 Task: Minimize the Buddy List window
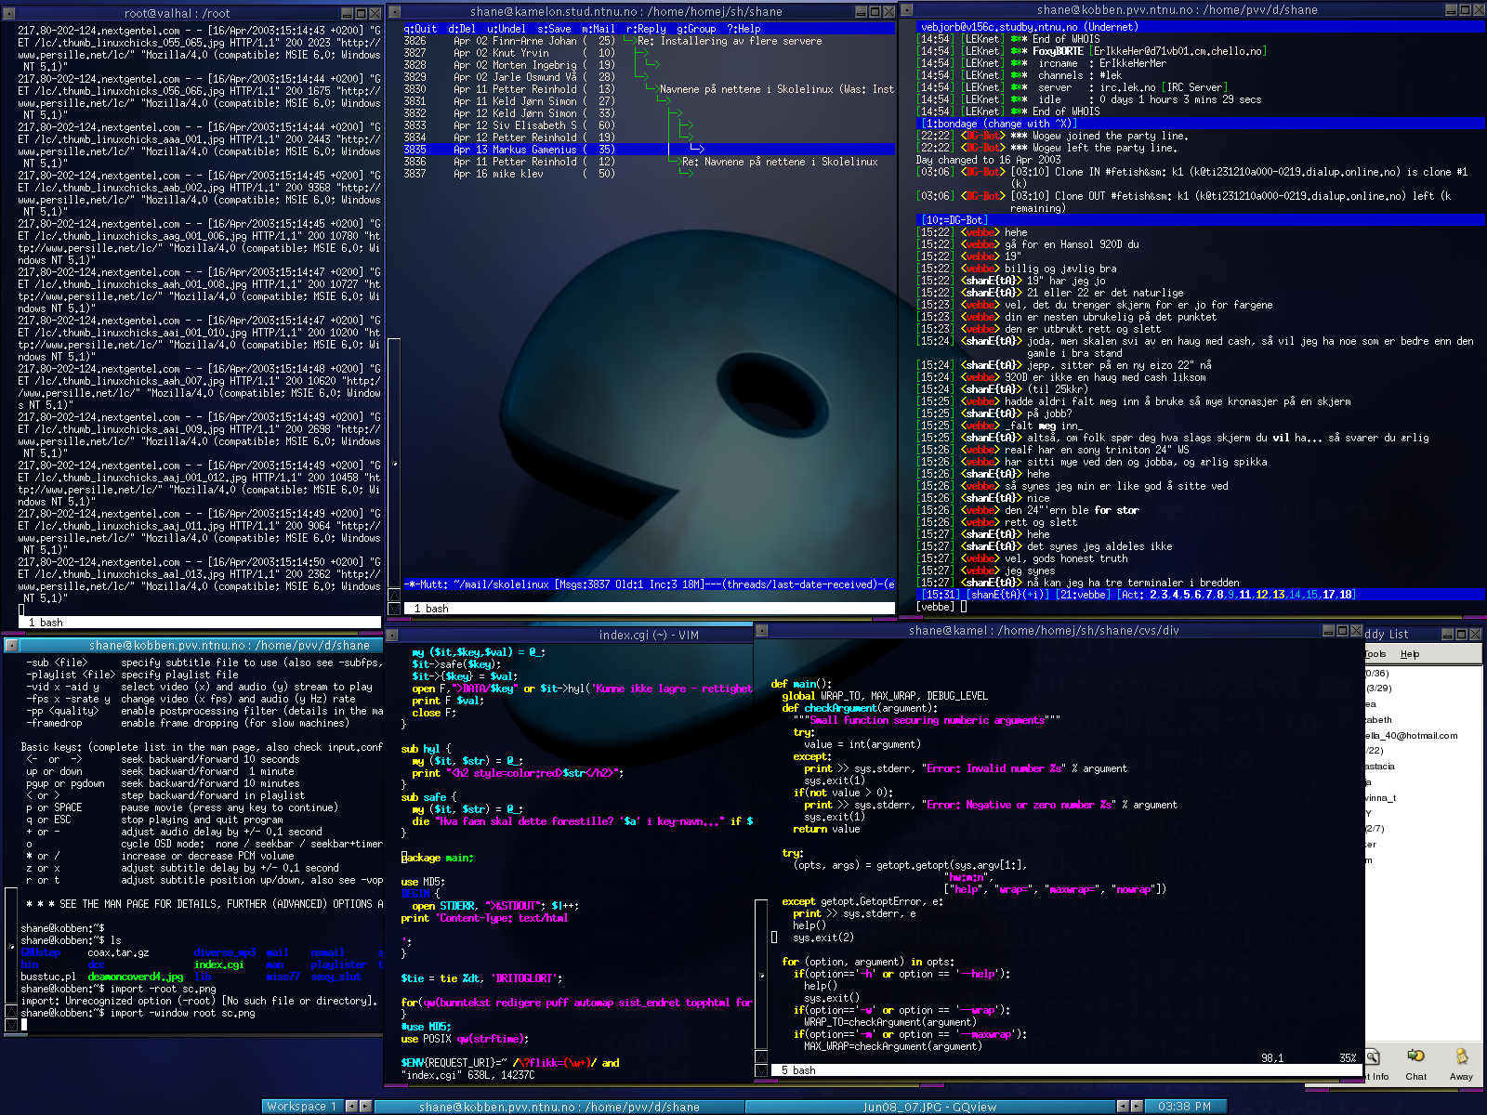[1448, 634]
